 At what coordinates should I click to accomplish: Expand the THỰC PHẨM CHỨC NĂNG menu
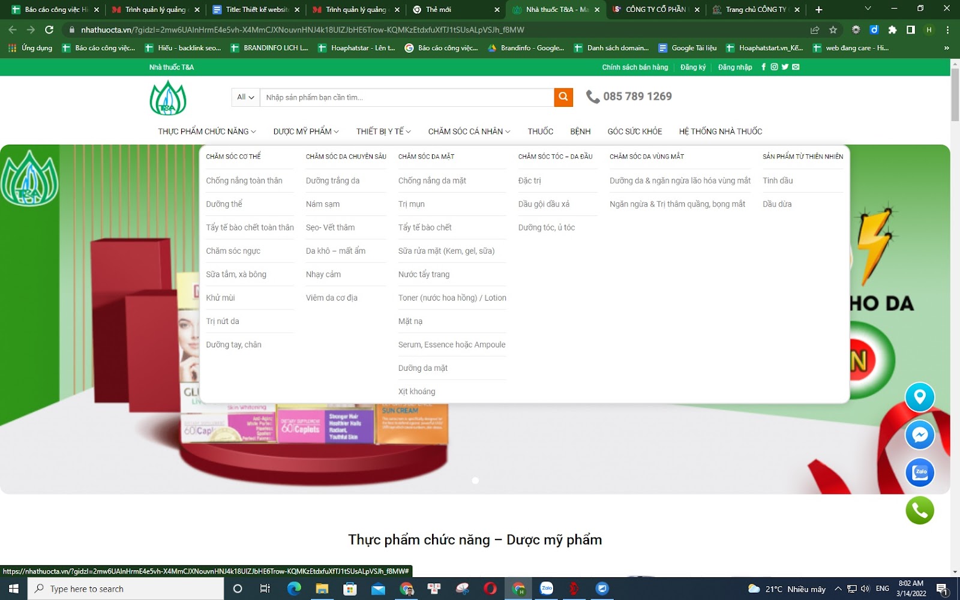tap(206, 131)
